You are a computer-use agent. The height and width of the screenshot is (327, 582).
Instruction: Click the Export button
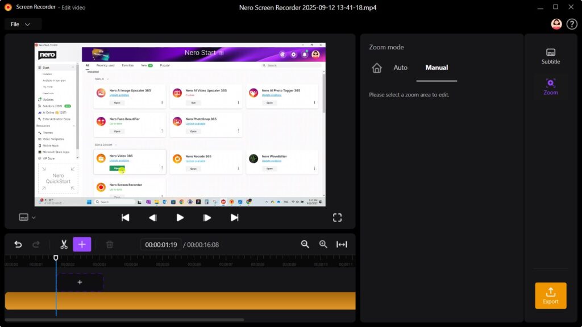pos(550,295)
